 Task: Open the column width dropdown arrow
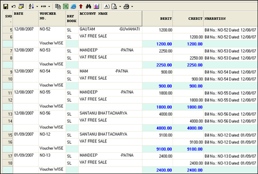click(x=49, y=7)
